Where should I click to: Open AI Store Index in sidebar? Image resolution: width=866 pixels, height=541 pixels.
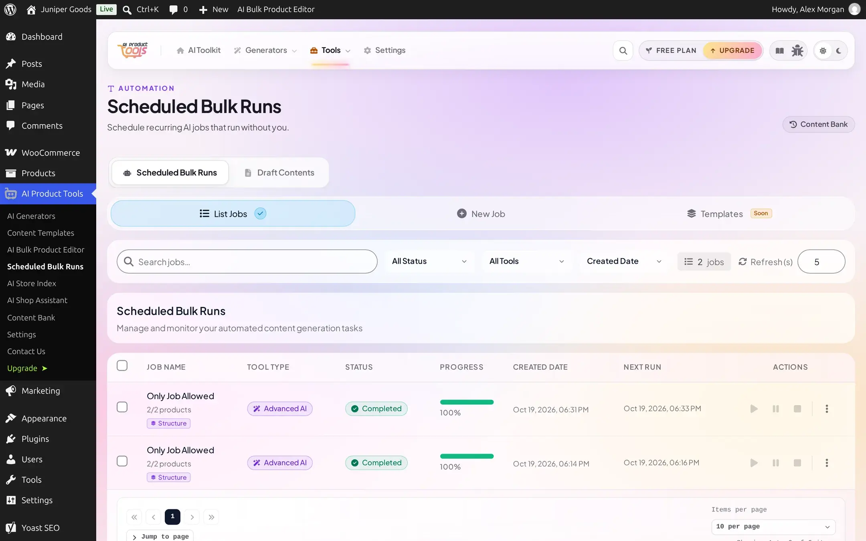pyautogui.click(x=32, y=283)
